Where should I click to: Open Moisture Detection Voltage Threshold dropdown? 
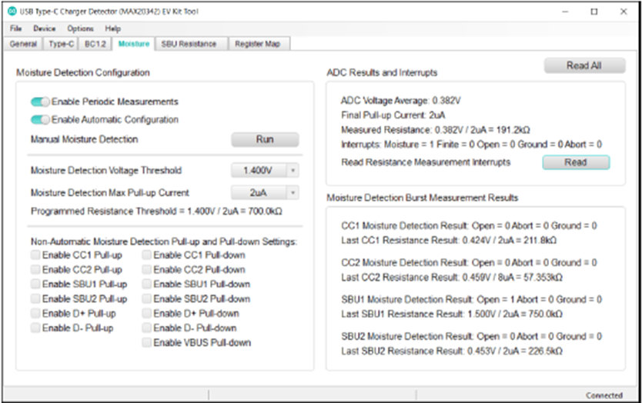[x=265, y=170]
